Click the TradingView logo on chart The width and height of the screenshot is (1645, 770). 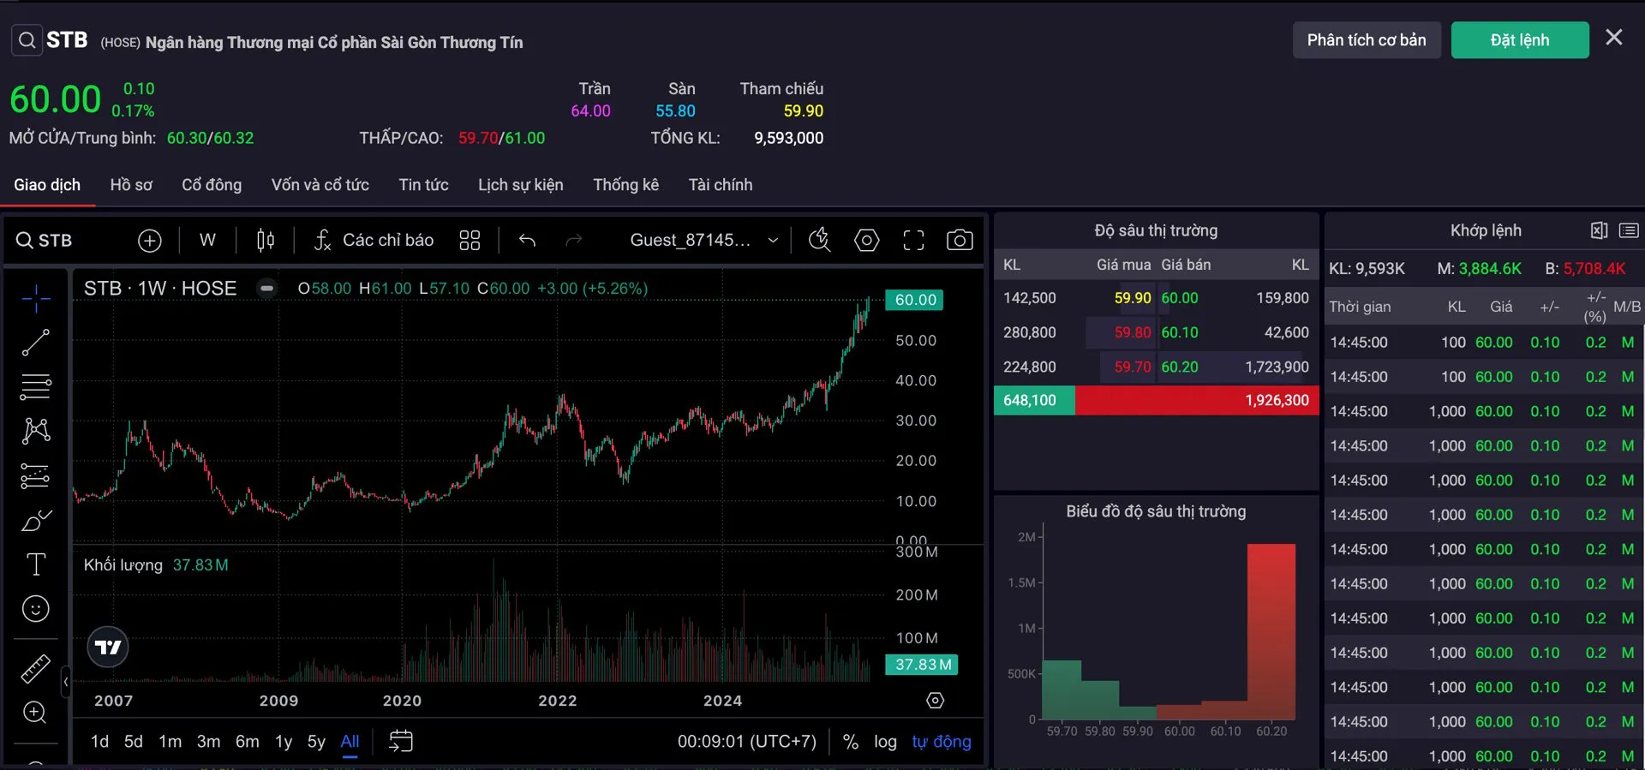[108, 647]
